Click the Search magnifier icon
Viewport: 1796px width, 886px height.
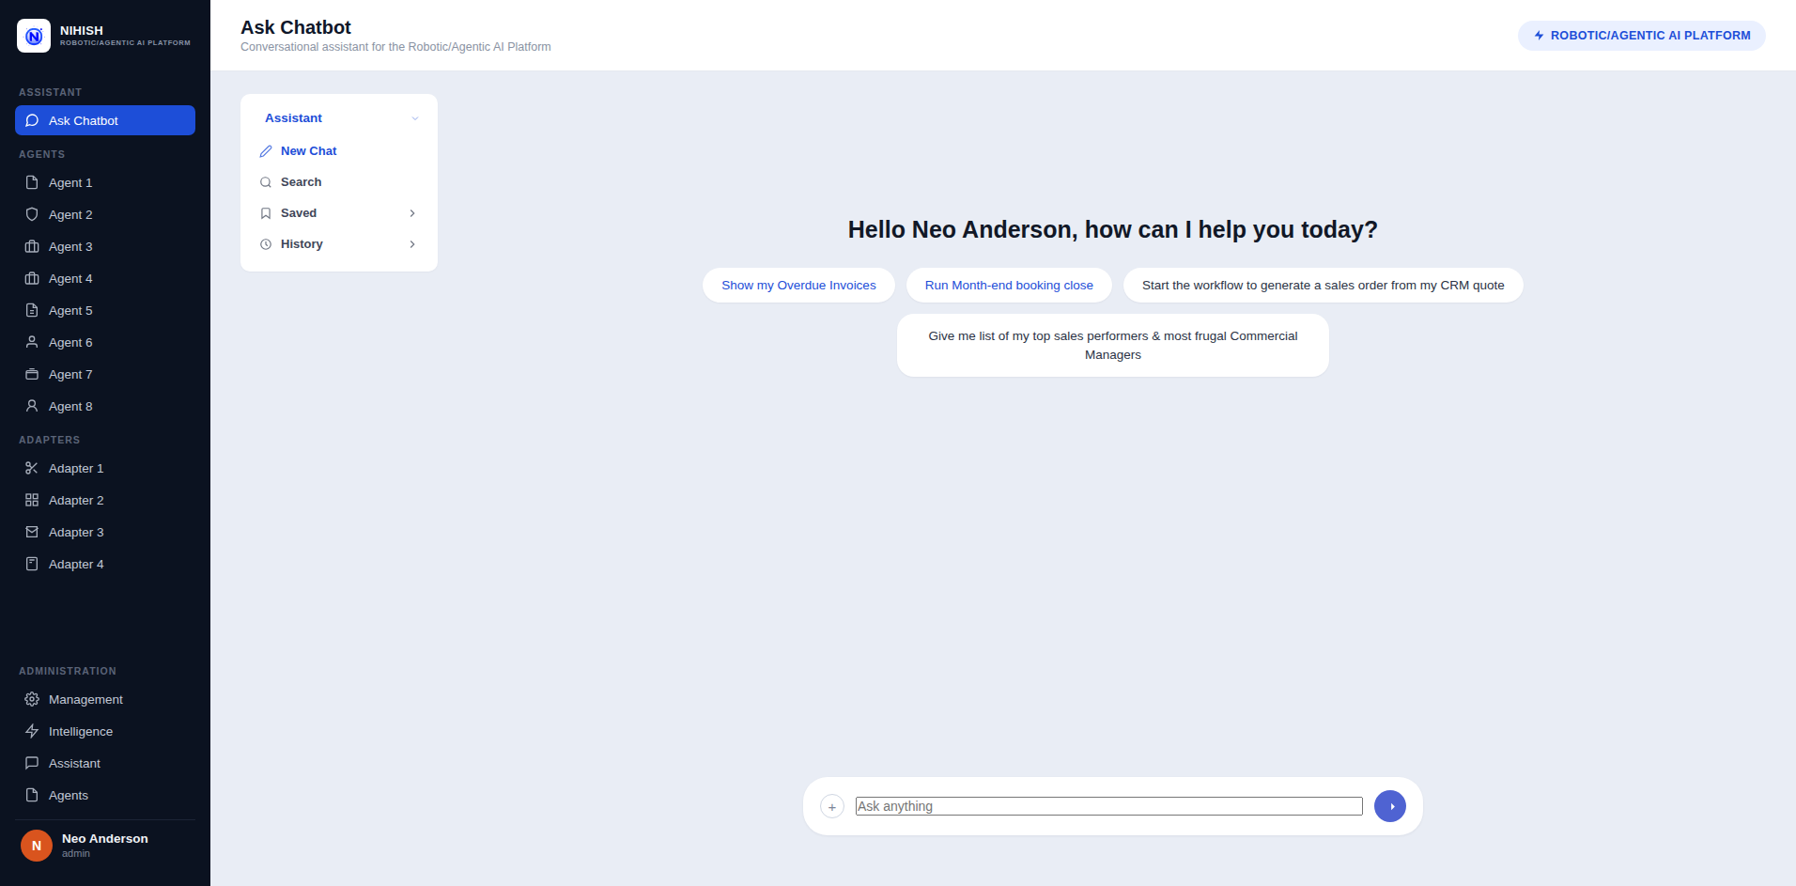point(266,182)
